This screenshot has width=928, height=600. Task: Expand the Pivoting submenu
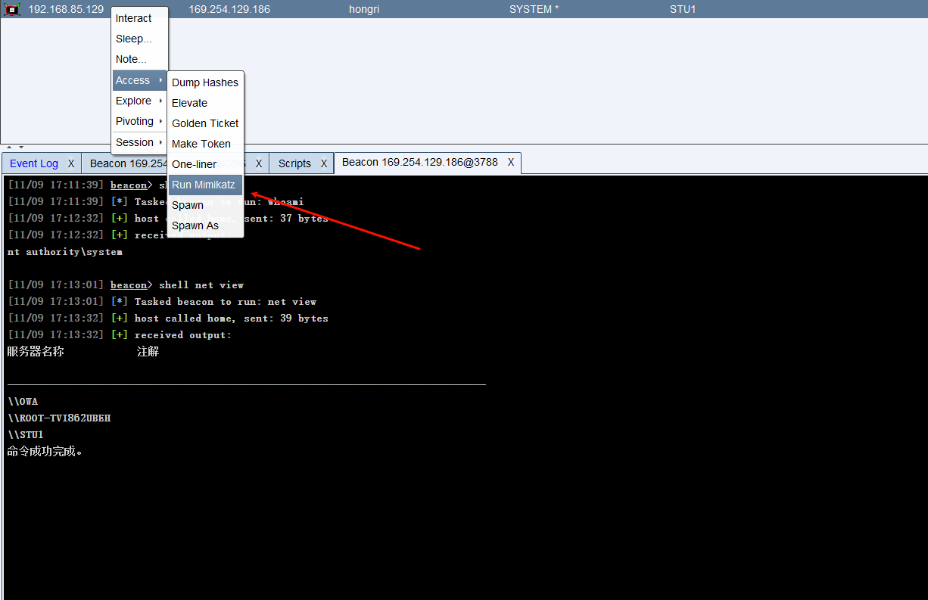click(x=139, y=121)
